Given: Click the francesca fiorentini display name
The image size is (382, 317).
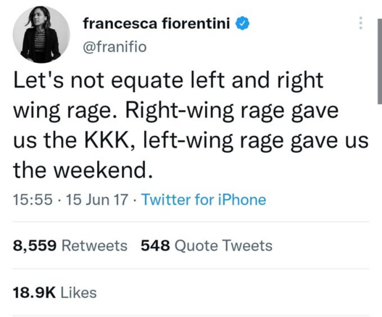Looking at the screenshot, I should pyautogui.click(x=157, y=24).
